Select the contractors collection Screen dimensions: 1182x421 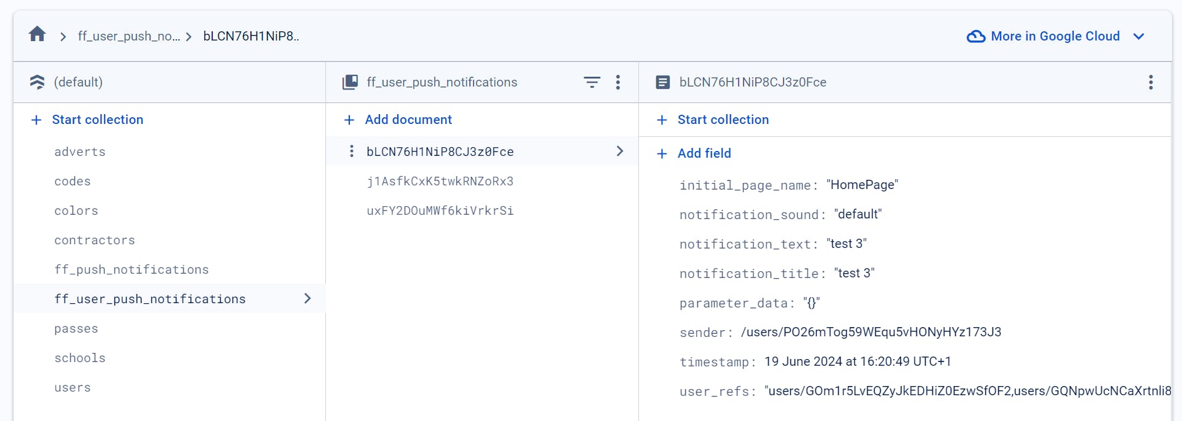[95, 240]
